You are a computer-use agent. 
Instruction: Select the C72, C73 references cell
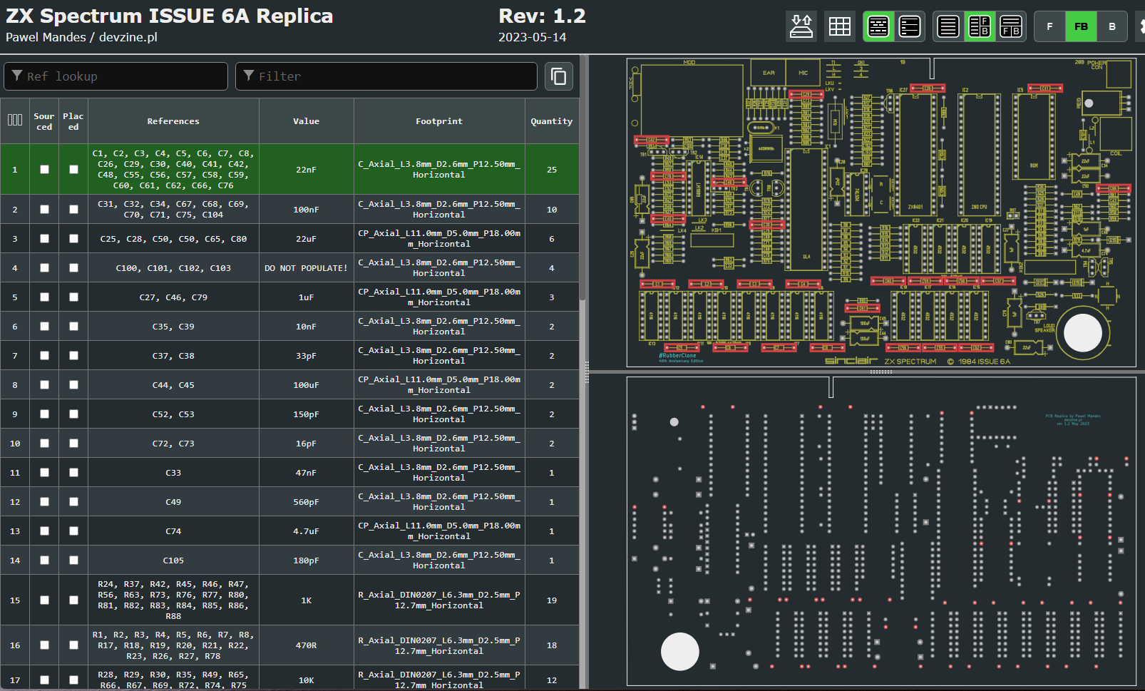coord(173,443)
